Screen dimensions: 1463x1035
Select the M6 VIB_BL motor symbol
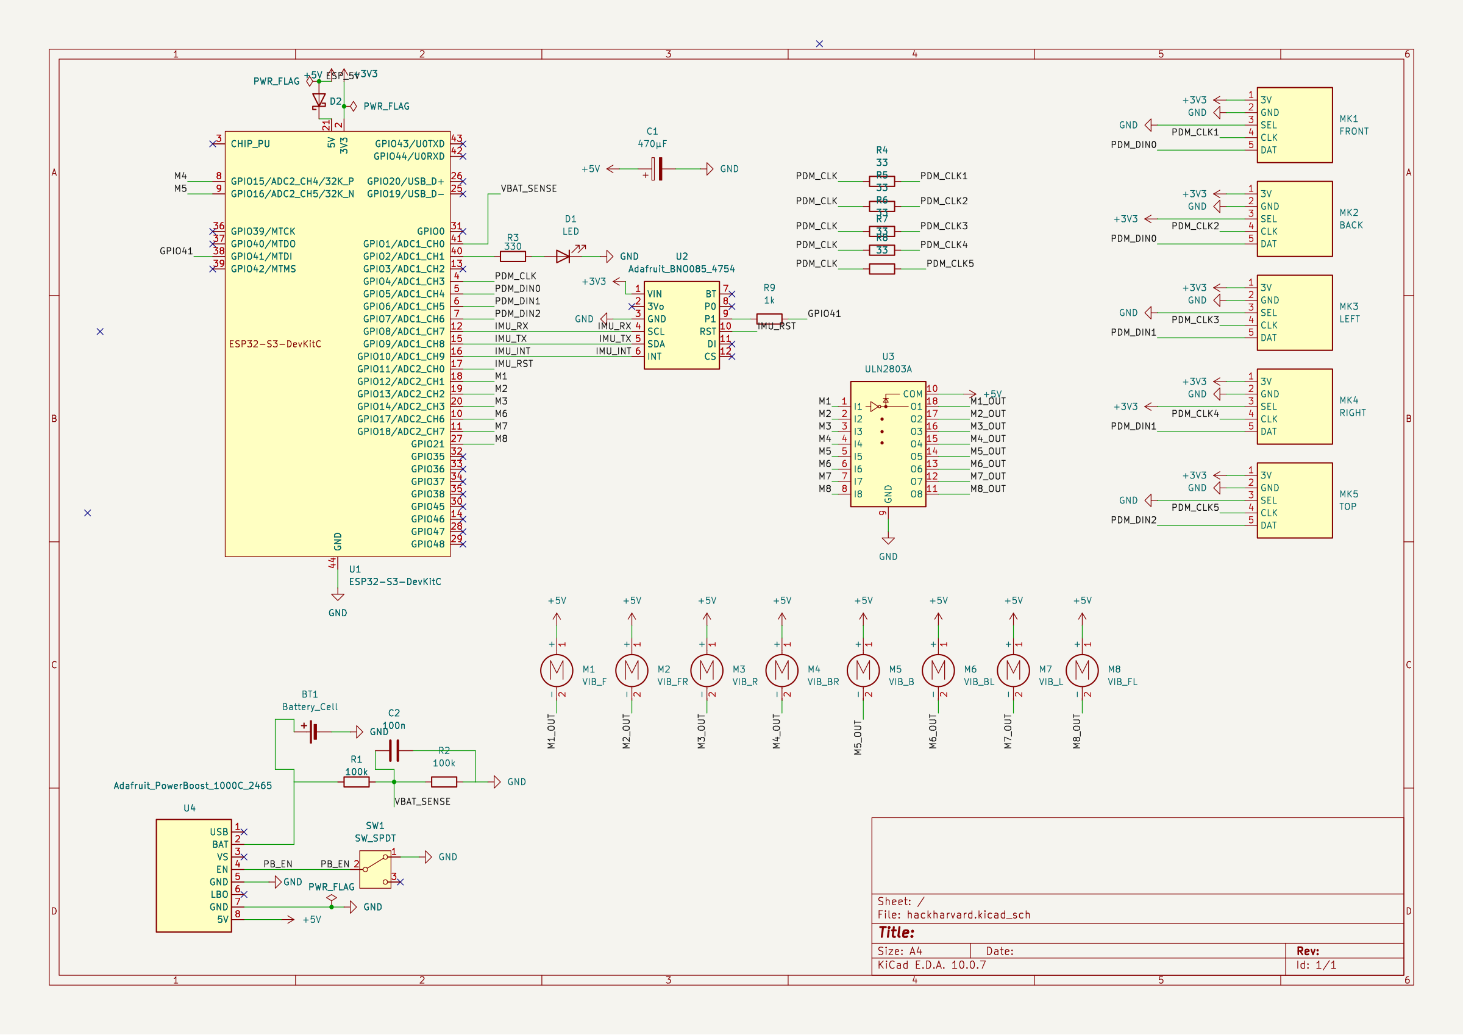click(938, 670)
